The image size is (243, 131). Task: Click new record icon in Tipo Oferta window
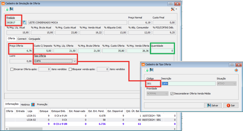click(147, 70)
